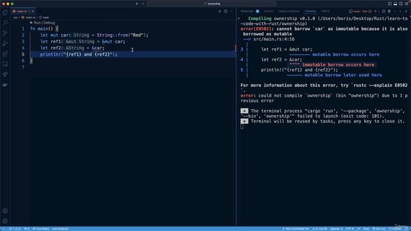Close the terminal panel
This screenshot has width=411, height=231.
[406, 12]
